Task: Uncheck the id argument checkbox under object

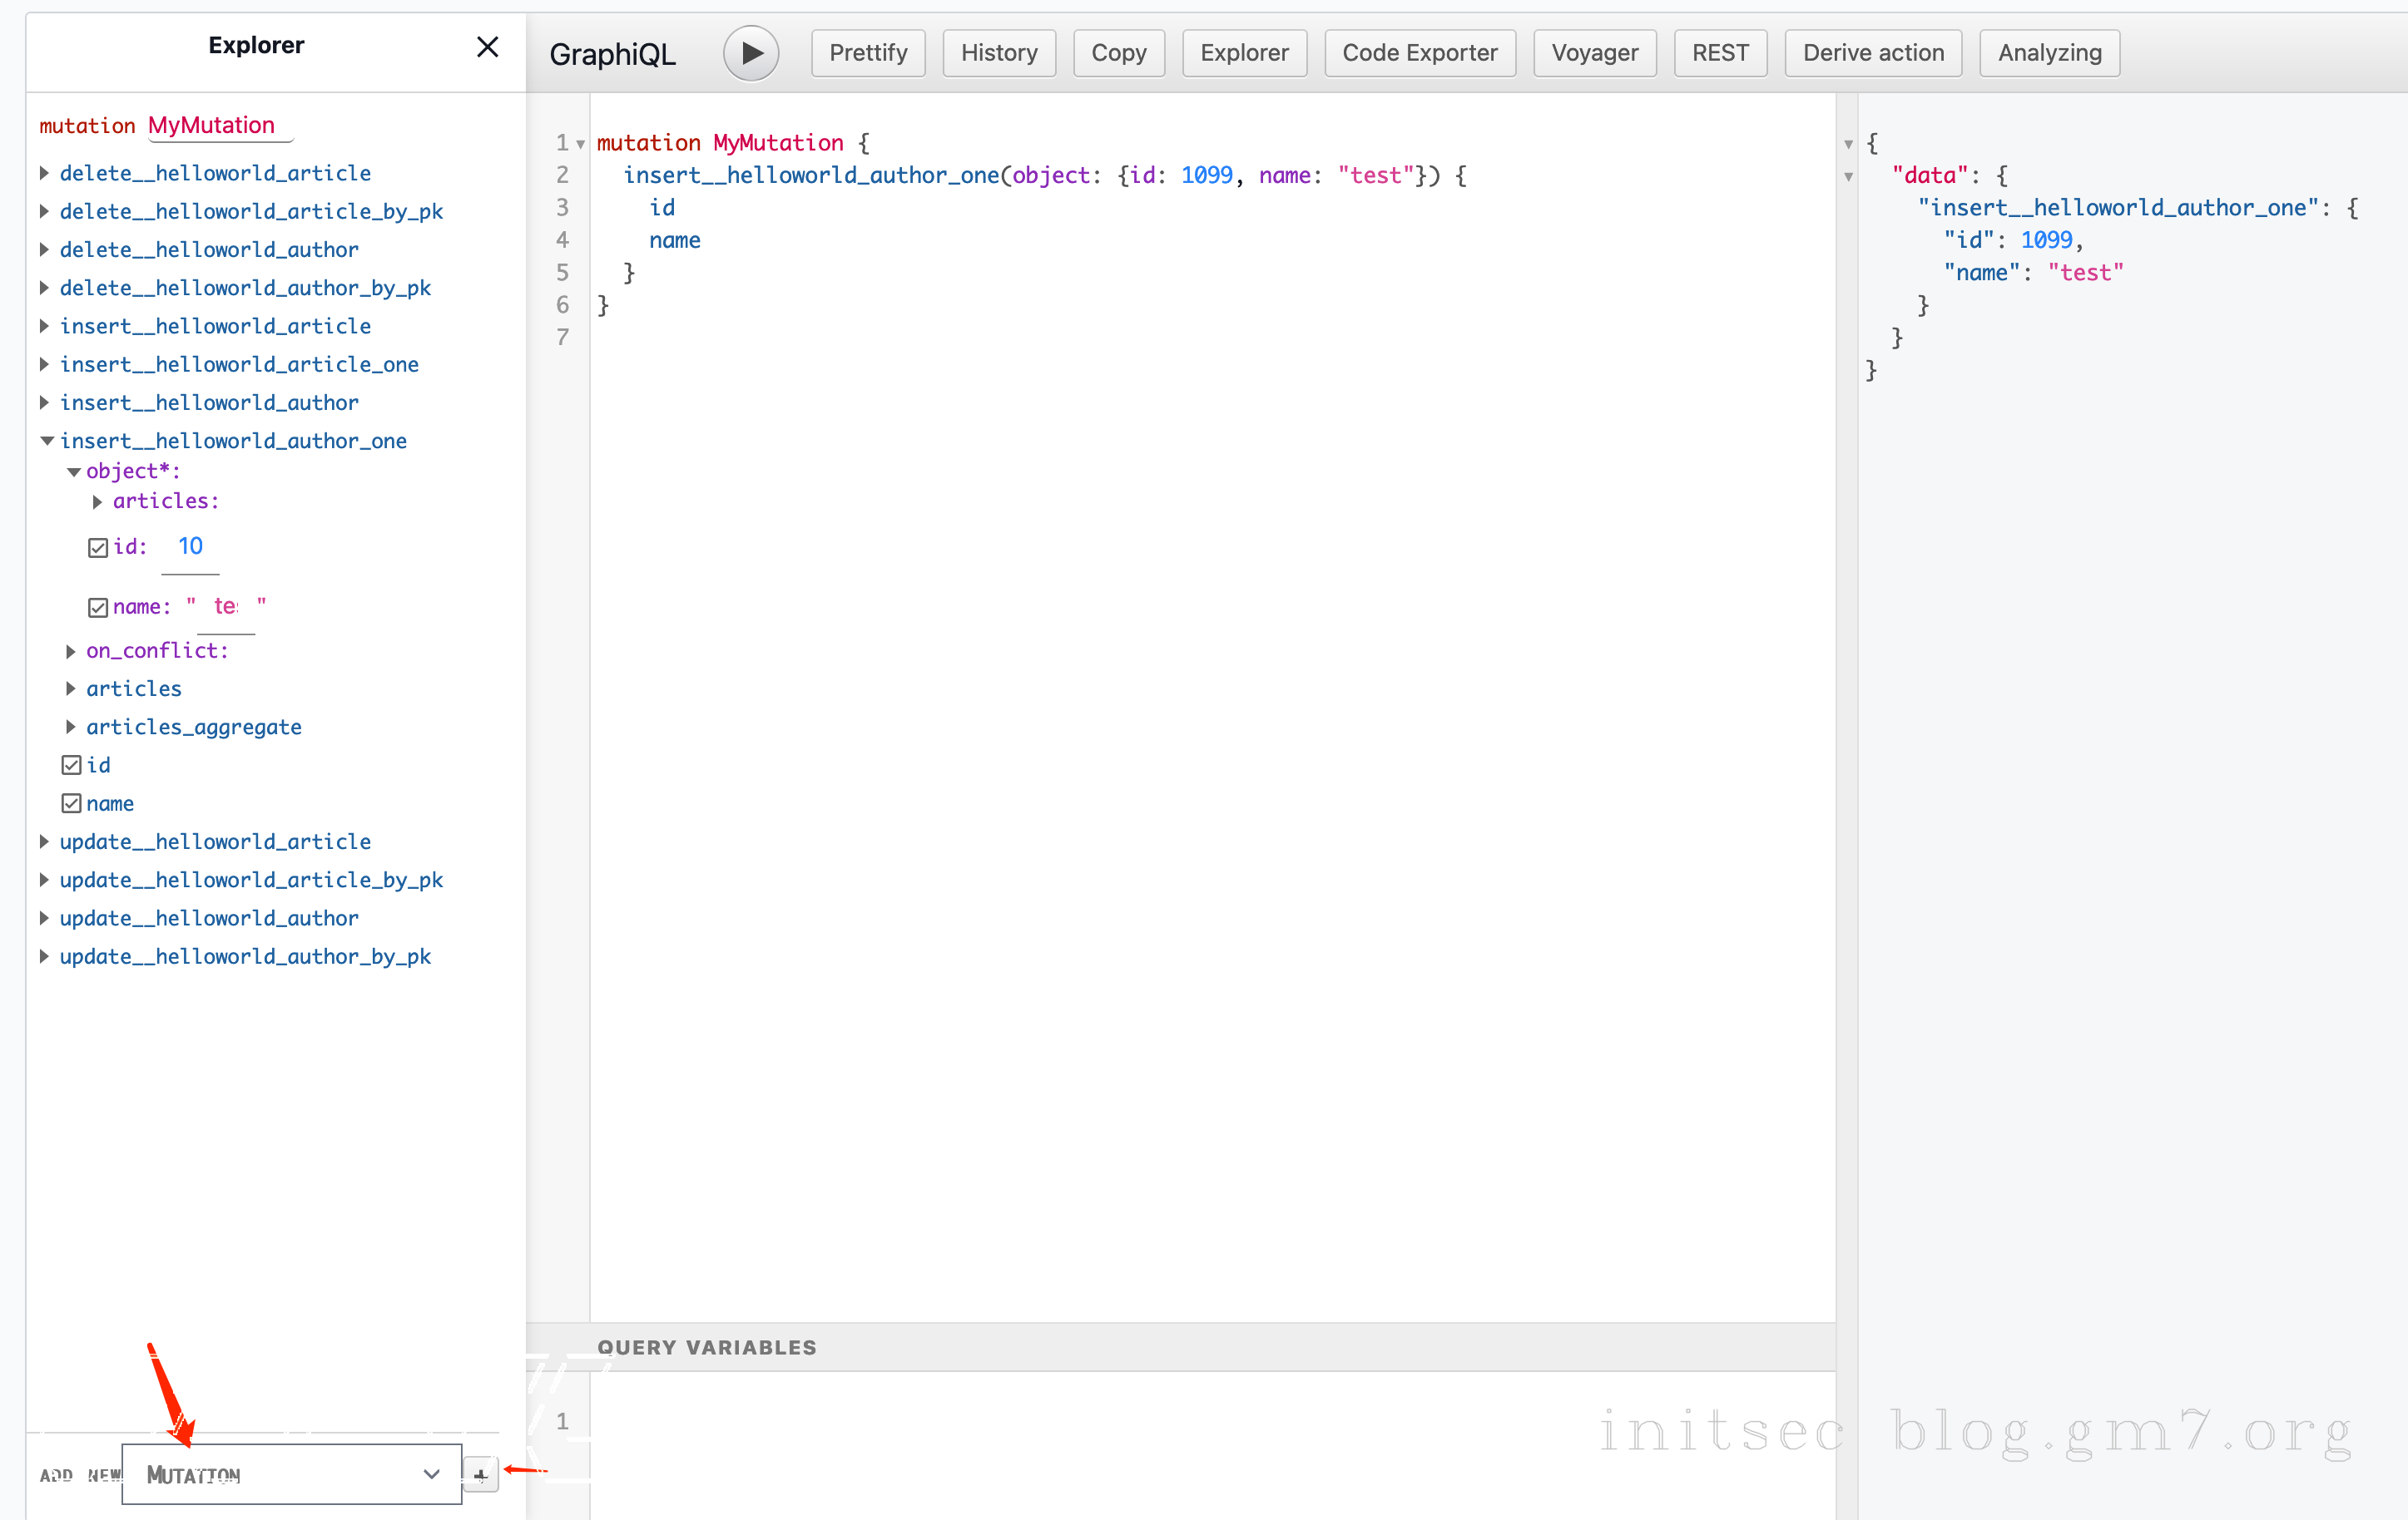Action: [x=98, y=548]
